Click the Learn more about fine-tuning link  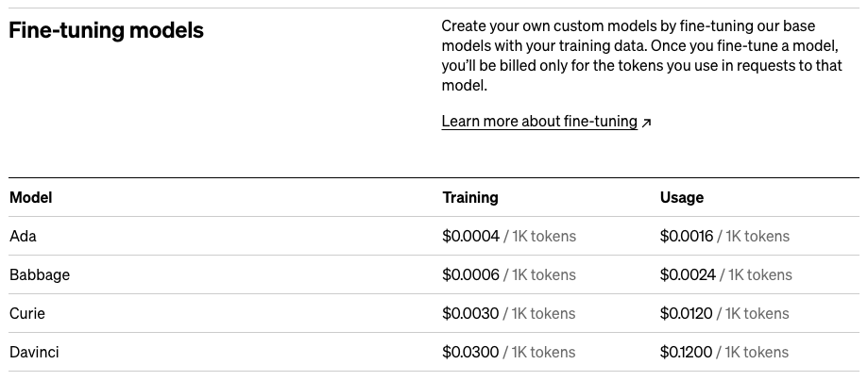(539, 122)
